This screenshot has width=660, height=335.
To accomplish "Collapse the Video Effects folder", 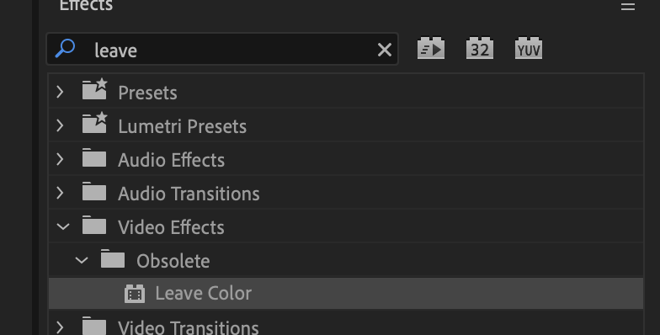I will (62, 227).
